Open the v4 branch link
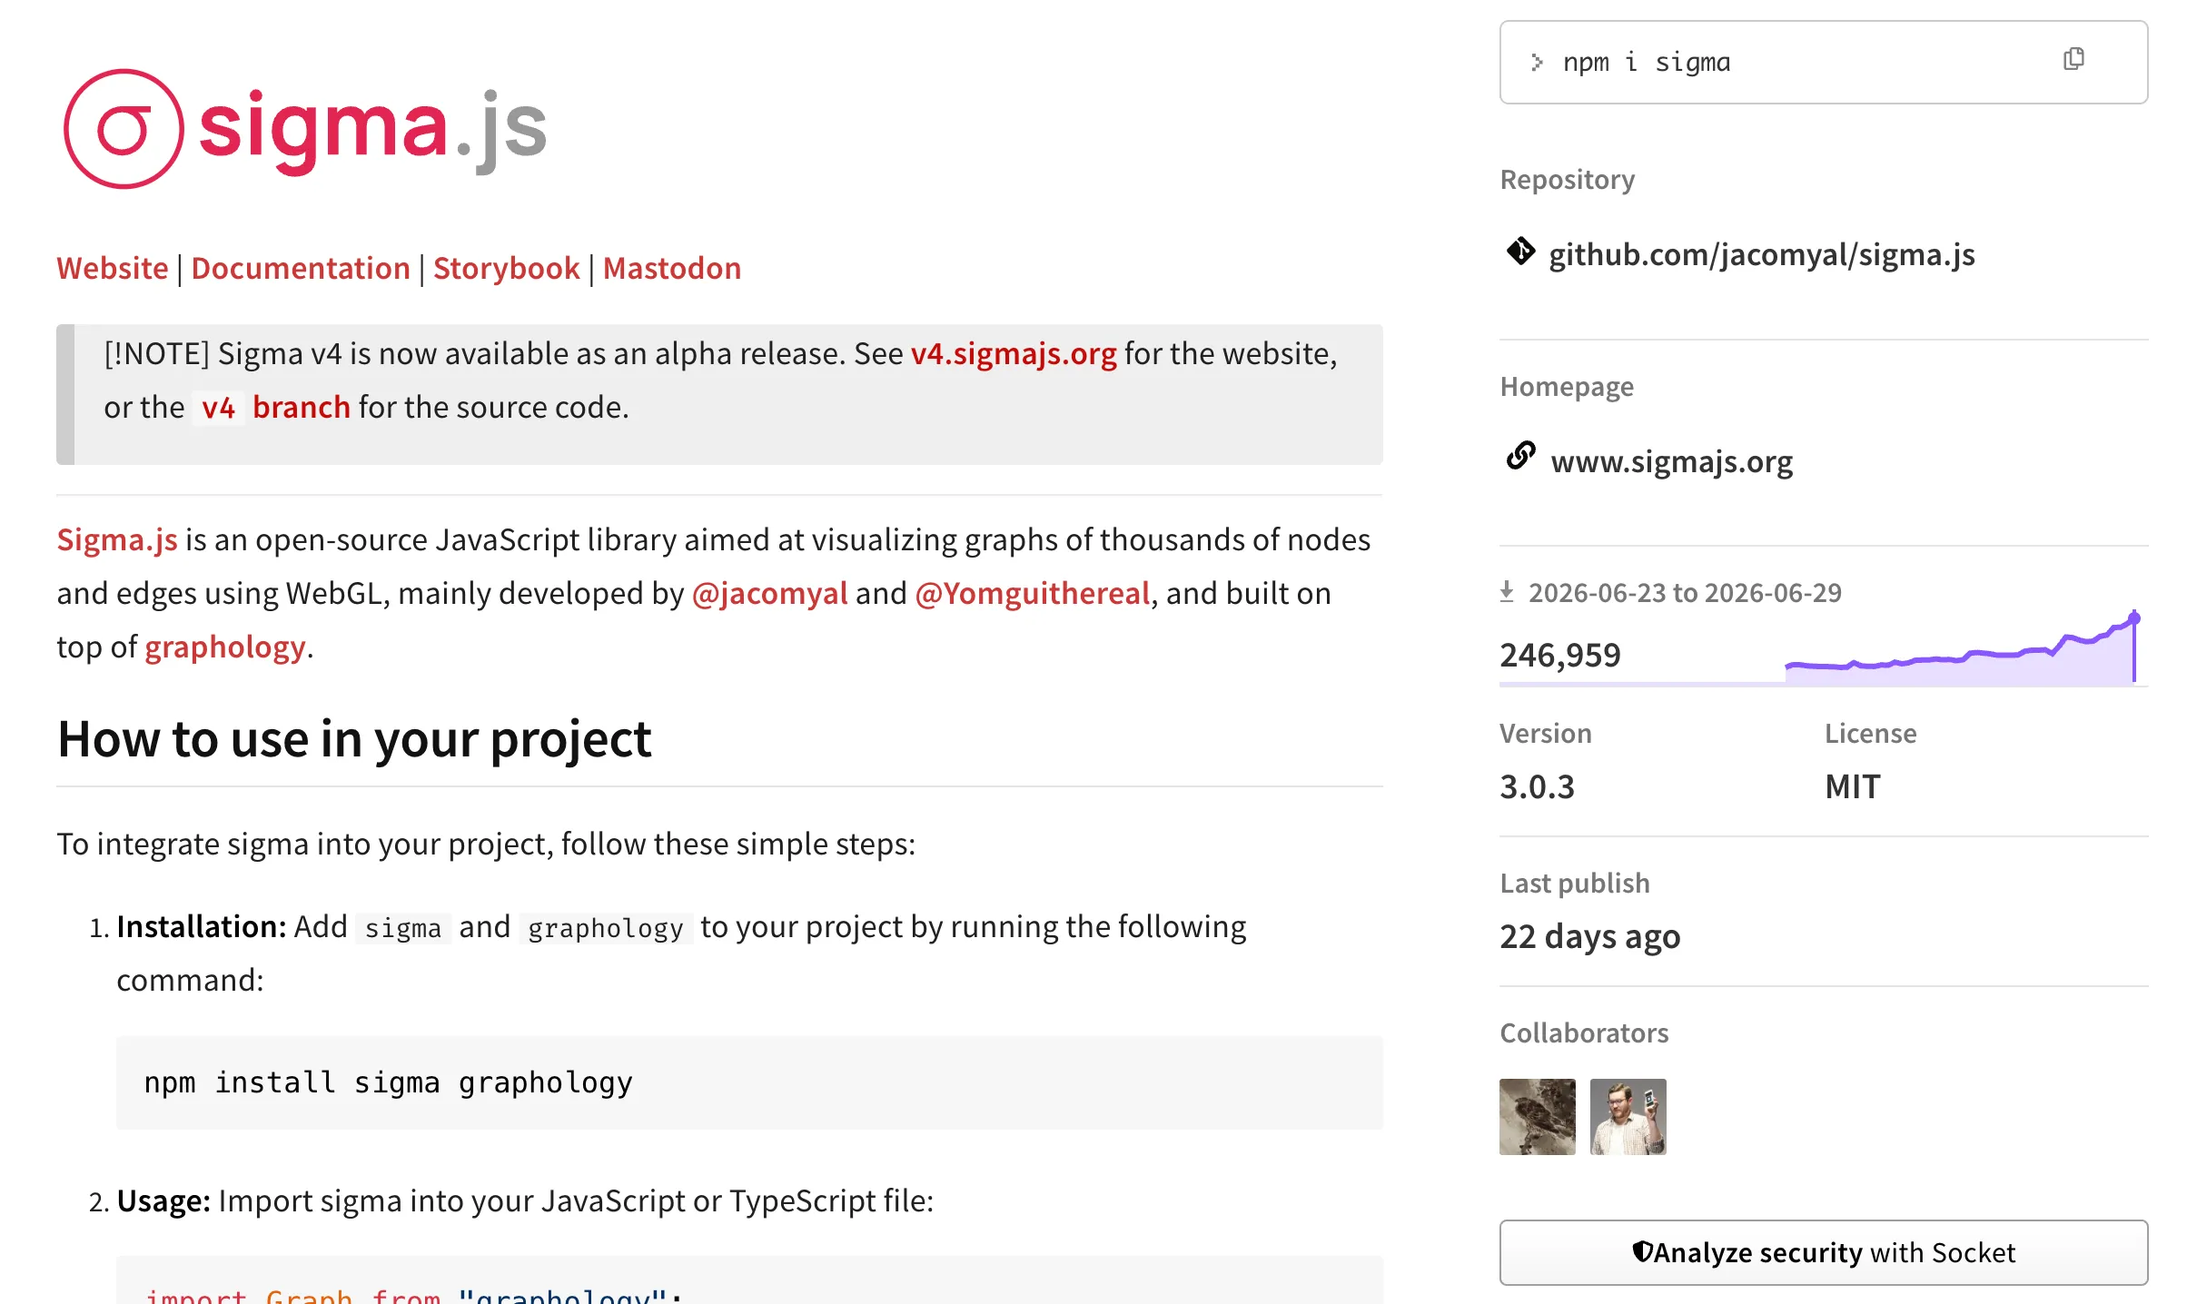Image resolution: width=2187 pixels, height=1304 pixels. [272, 408]
